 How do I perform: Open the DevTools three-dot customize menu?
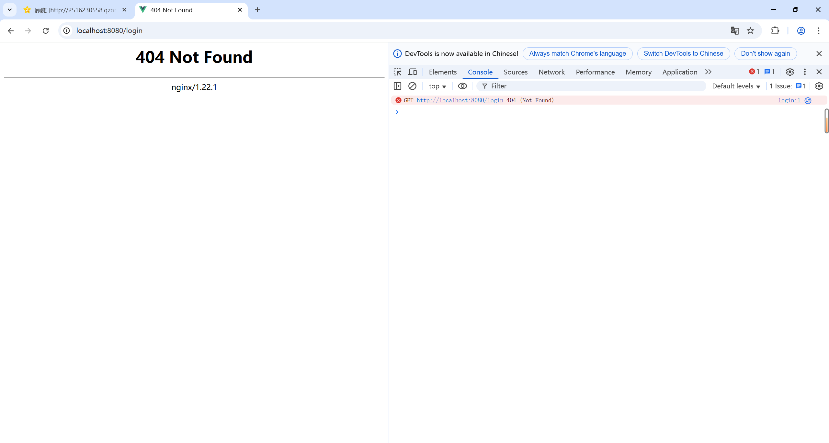point(805,72)
